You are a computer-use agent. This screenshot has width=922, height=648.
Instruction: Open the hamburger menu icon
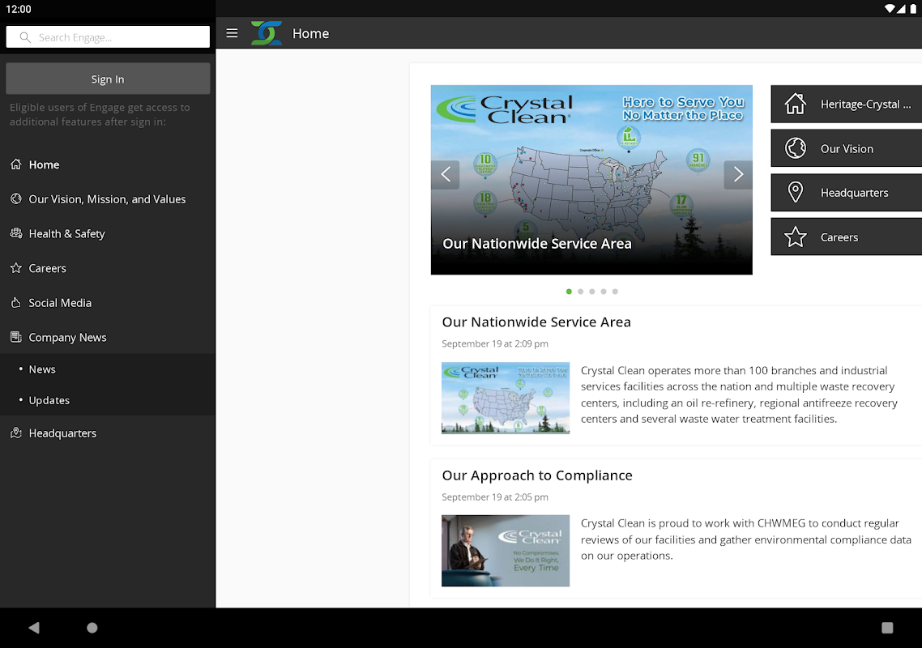[x=232, y=33]
